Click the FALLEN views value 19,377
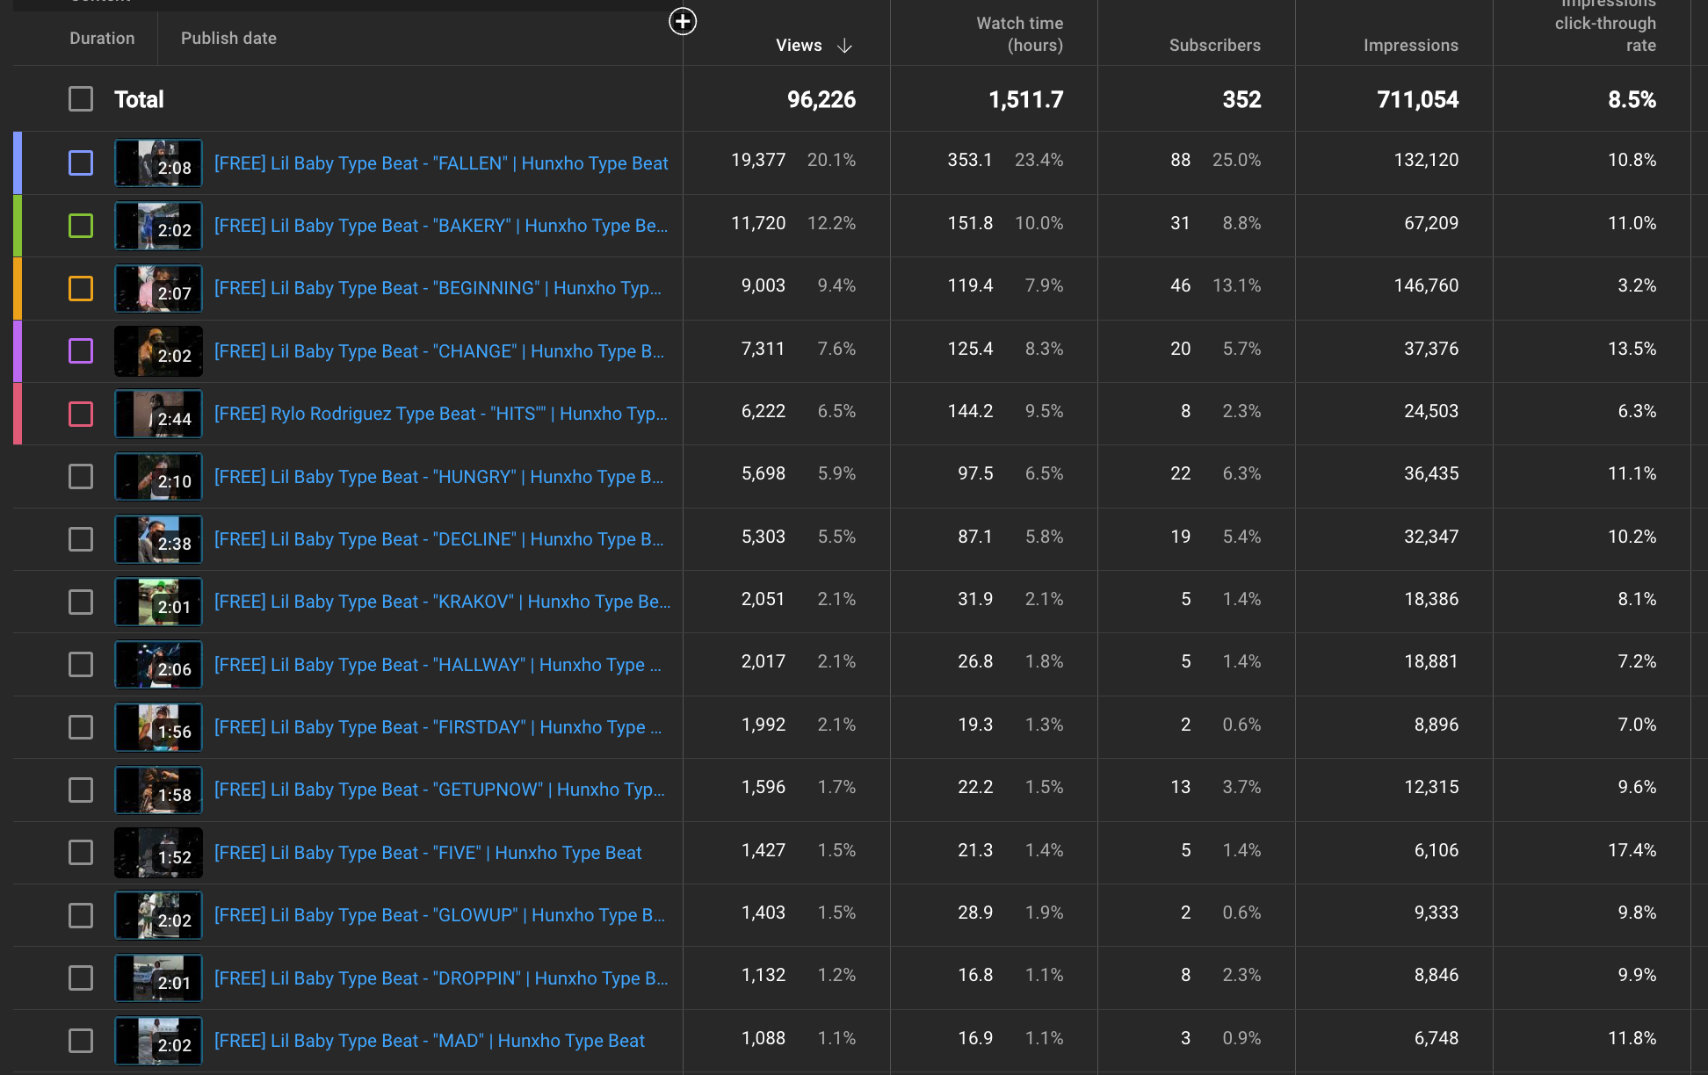The image size is (1708, 1075). click(x=758, y=160)
